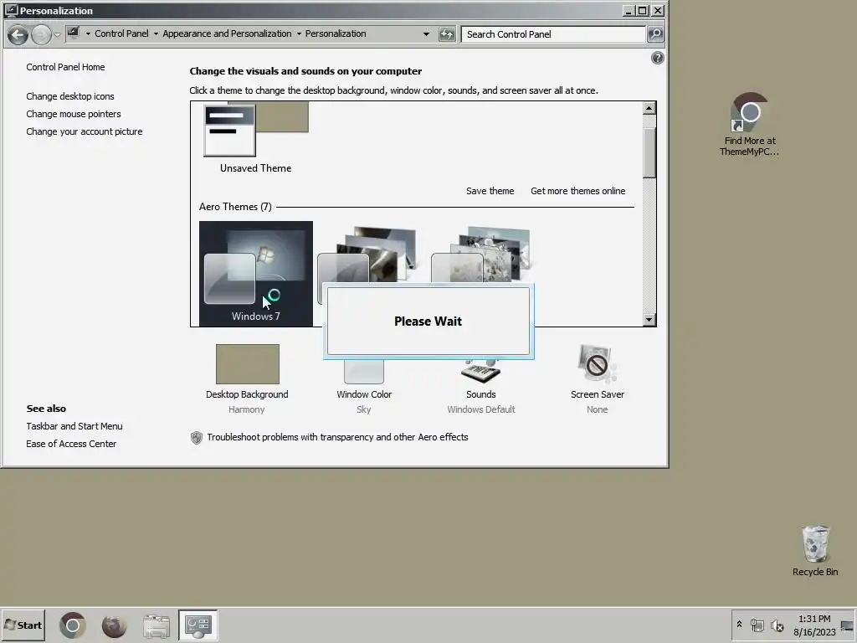The height and width of the screenshot is (643, 857).
Task: Open Control Panel Home link
Action: click(x=65, y=67)
